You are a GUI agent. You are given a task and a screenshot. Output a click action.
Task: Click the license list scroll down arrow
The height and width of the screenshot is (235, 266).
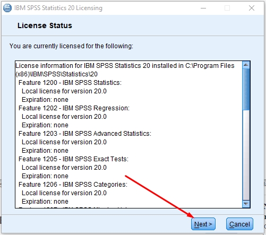(x=246, y=204)
